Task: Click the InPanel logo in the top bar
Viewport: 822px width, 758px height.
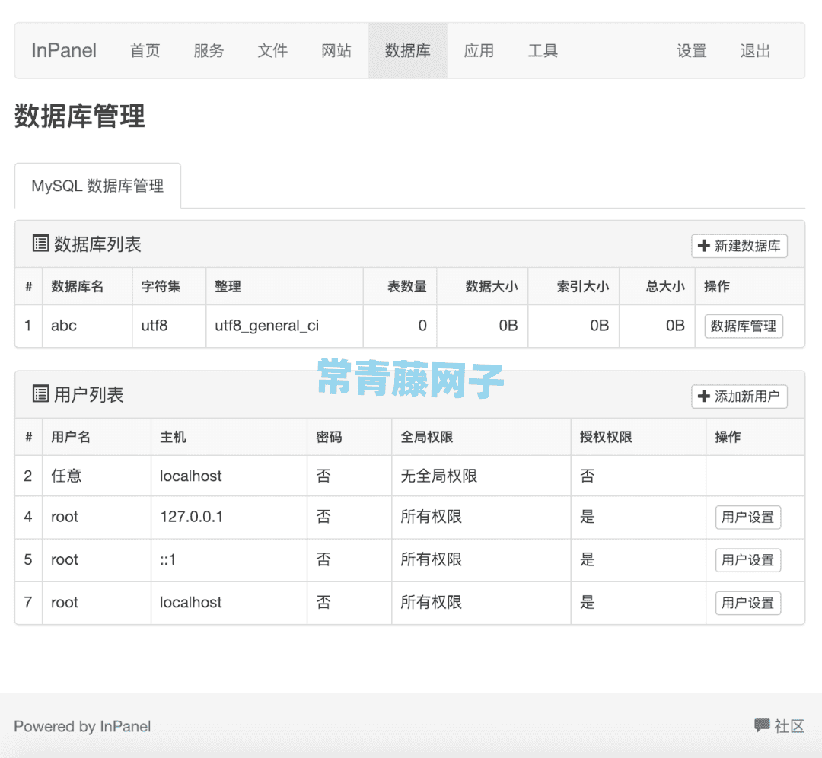Action: [x=63, y=50]
